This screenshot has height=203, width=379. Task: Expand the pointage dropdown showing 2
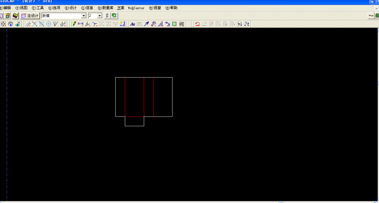pyautogui.click(x=99, y=16)
